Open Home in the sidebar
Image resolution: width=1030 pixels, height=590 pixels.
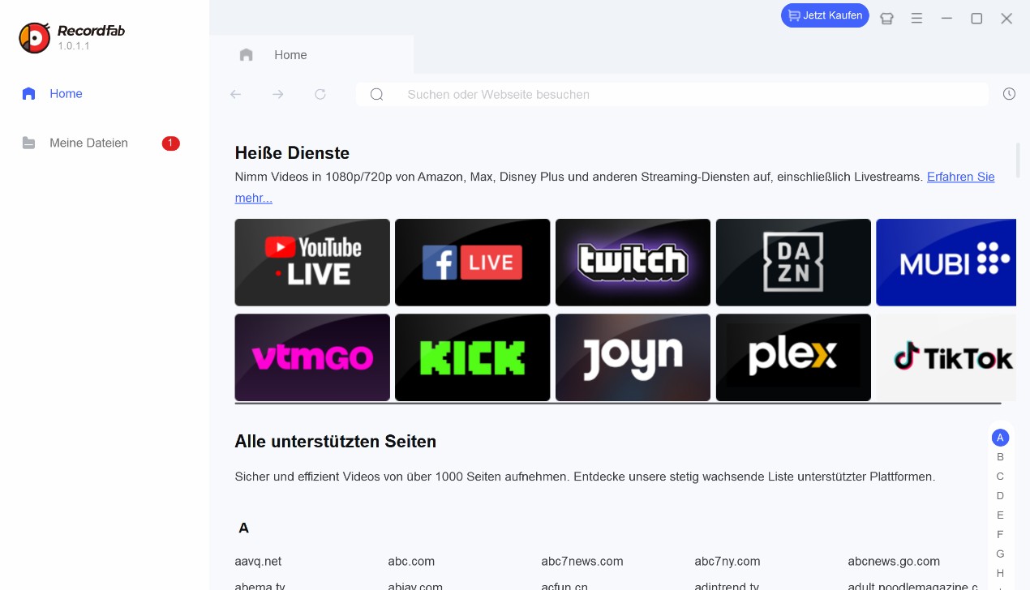tap(66, 94)
